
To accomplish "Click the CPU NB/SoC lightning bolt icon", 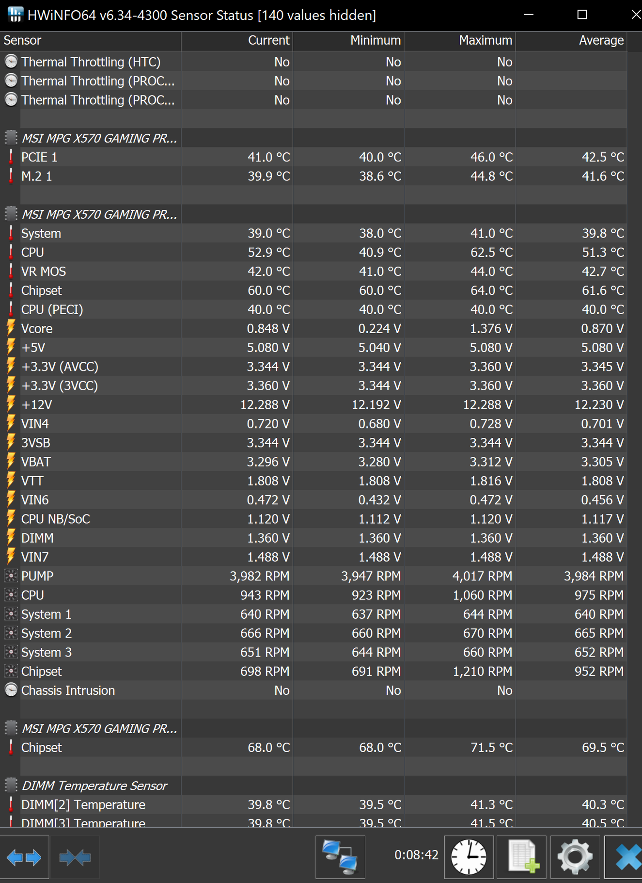I will click(x=11, y=519).
